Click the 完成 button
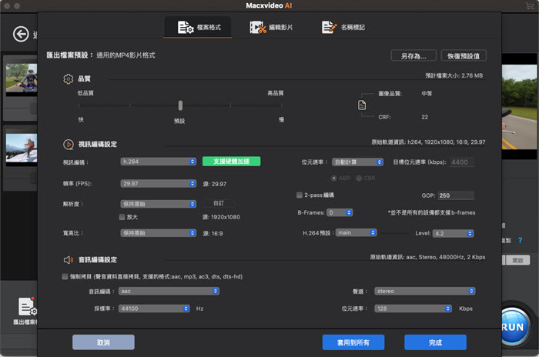Viewport: 539px width, 357px height. [x=436, y=342]
